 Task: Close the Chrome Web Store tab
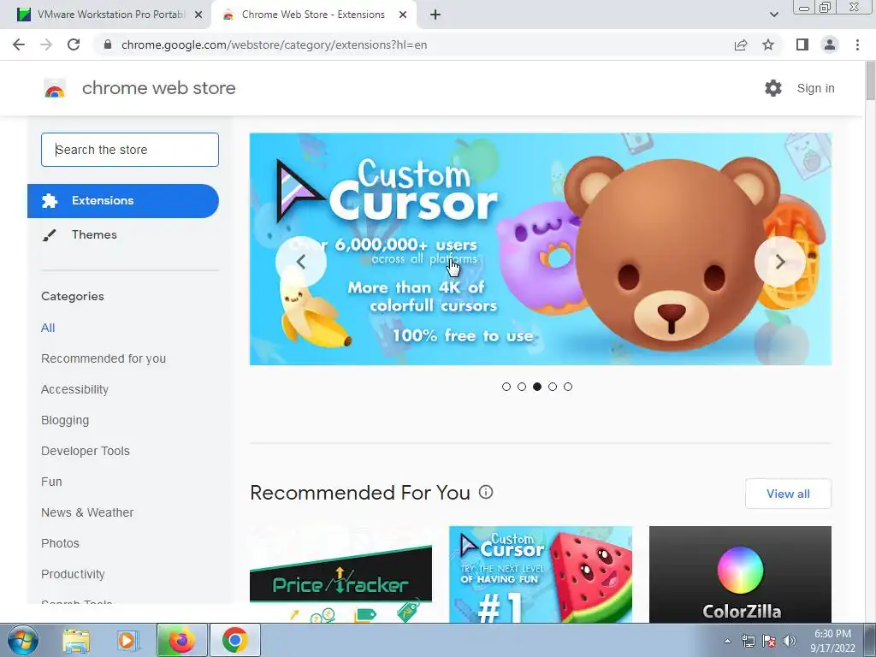pos(403,15)
